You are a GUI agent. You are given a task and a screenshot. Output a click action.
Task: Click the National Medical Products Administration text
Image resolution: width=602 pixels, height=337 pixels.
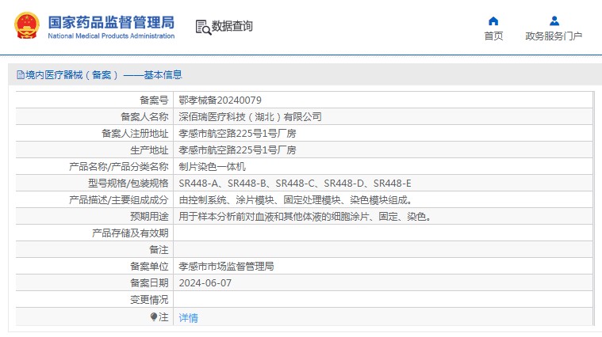click(x=111, y=36)
